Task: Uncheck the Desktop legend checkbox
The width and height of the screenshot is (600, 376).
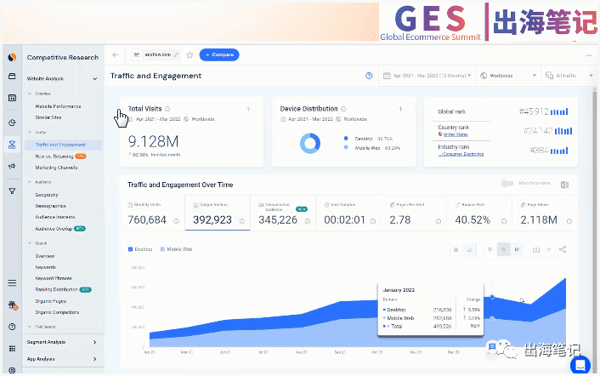Action: pos(130,249)
